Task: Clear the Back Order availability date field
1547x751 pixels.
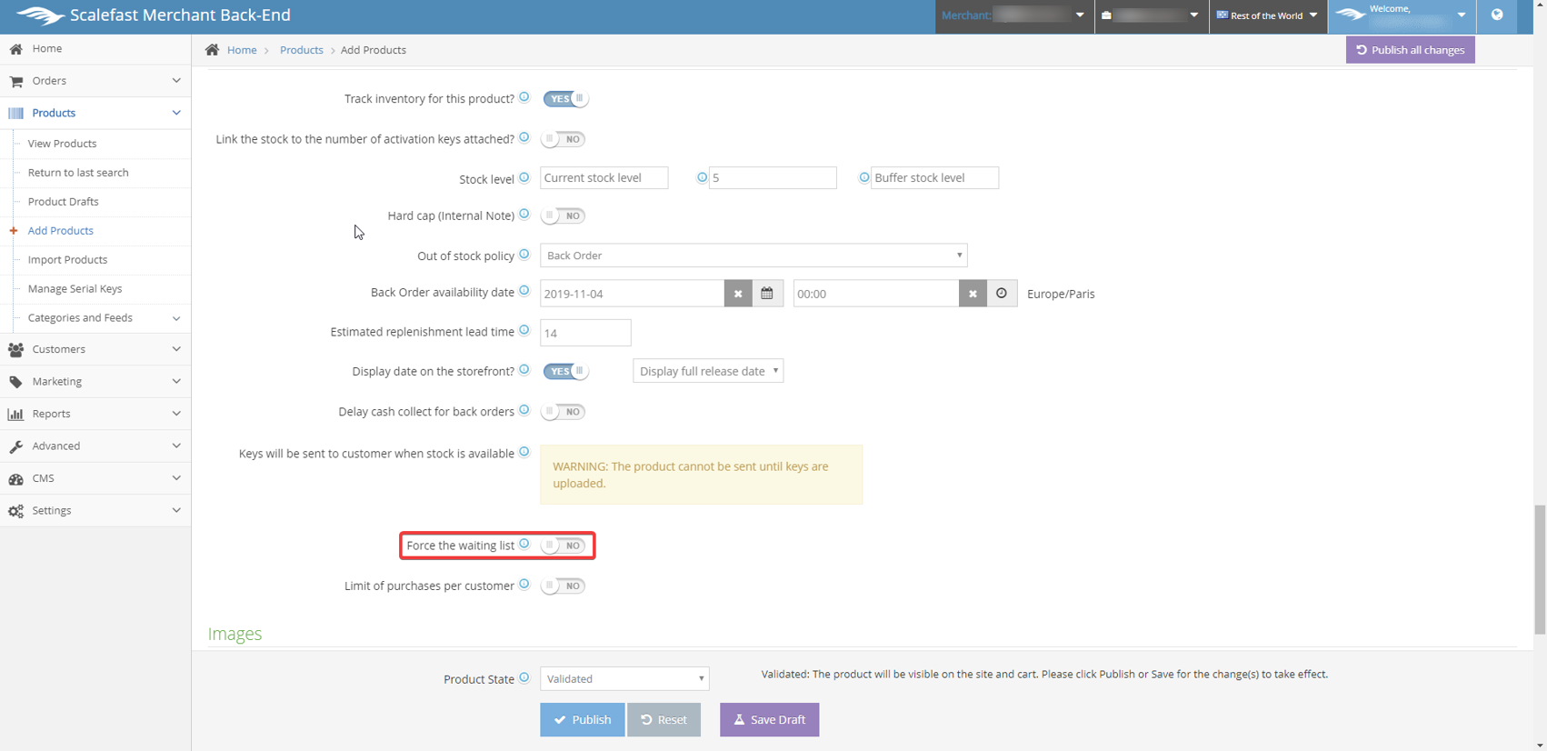Action: [x=738, y=294]
